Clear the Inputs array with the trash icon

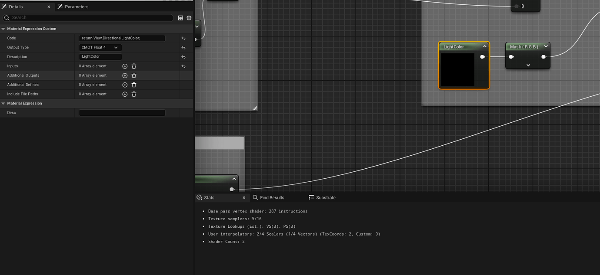tap(133, 66)
